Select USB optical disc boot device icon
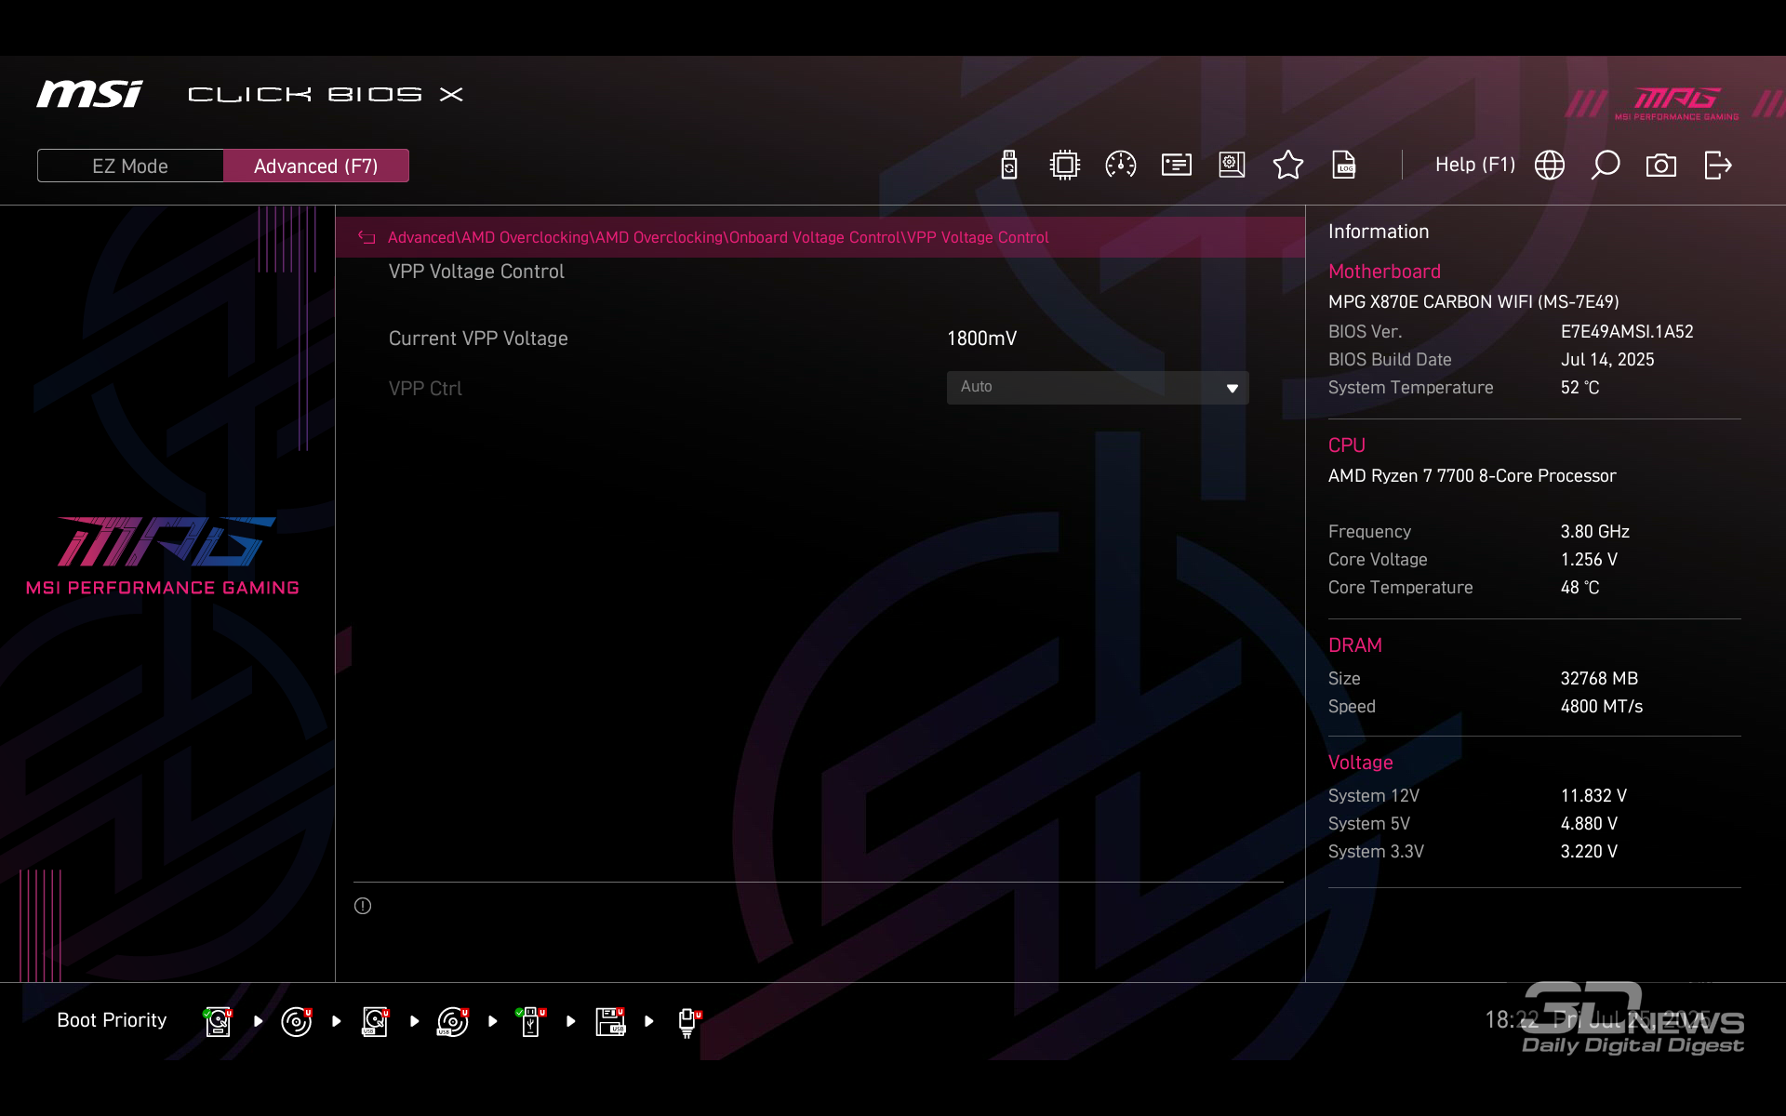 pos(453,1021)
